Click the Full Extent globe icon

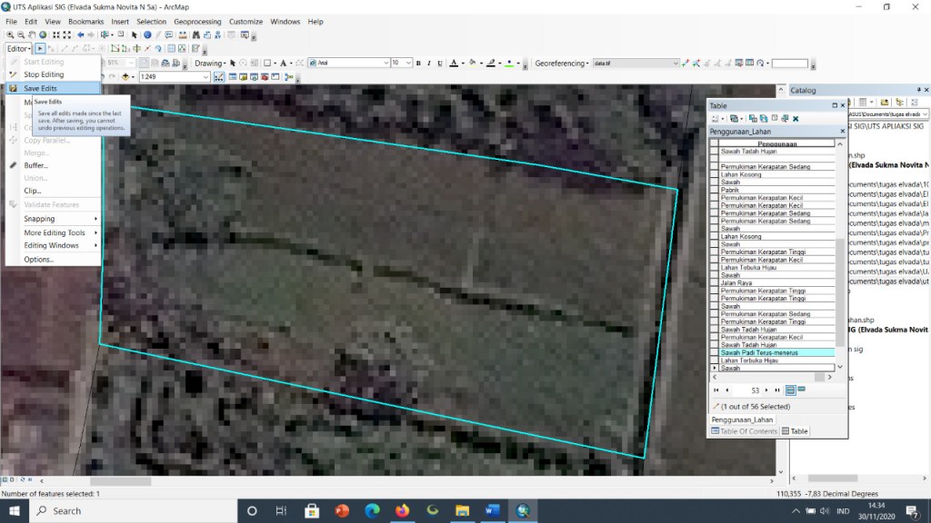click(x=43, y=35)
